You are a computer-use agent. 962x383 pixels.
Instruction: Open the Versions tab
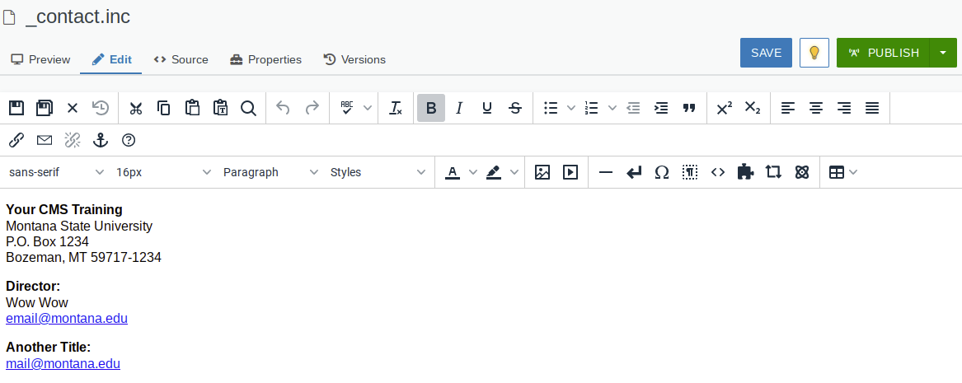[354, 59]
